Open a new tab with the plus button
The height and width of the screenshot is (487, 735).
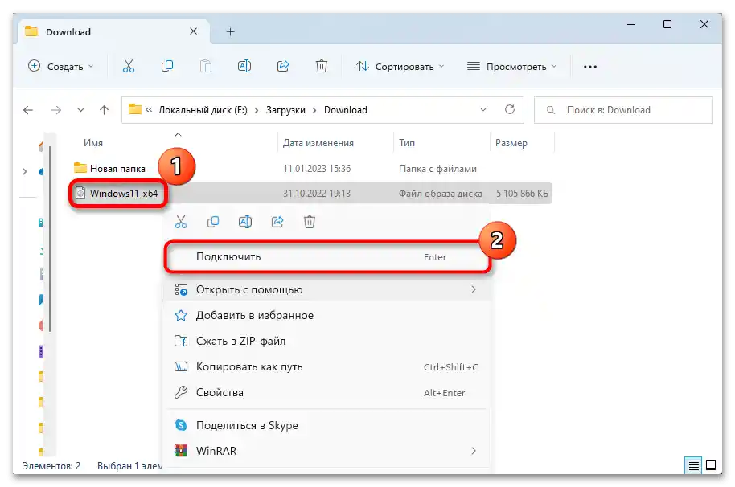coord(230,31)
